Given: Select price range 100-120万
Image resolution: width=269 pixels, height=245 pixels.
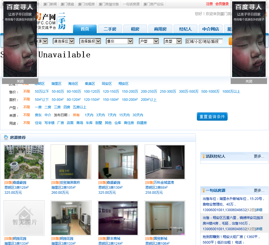Looking at the screenshot, I should [92, 92].
